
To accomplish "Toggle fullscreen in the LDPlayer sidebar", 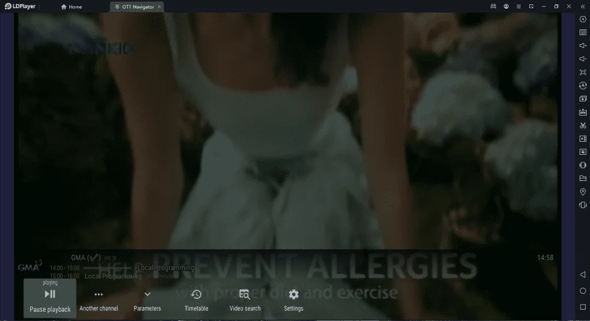I will click(583, 72).
